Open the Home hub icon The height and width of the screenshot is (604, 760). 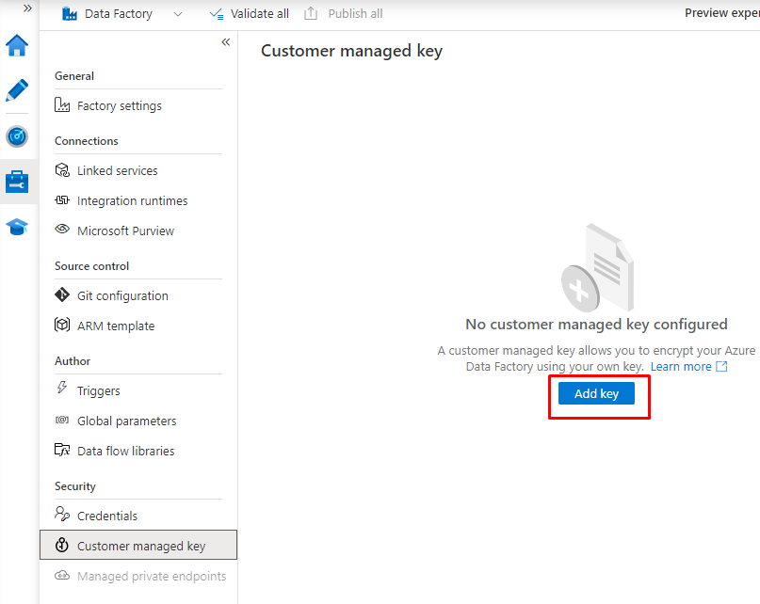(x=17, y=45)
